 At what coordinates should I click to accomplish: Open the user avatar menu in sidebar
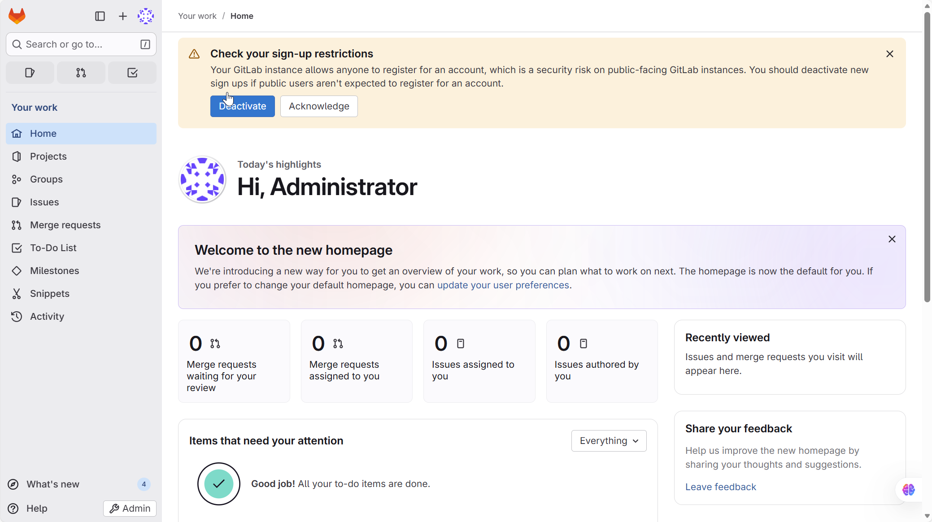point(146,16)
